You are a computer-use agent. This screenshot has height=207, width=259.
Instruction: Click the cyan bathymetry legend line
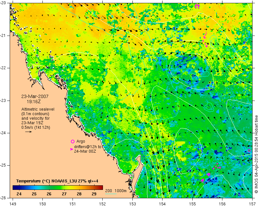pos(111,194)
